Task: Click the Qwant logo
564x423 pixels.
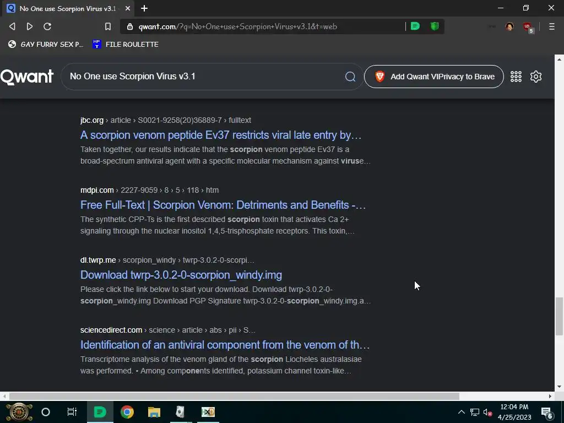Action: coord(27,77)
